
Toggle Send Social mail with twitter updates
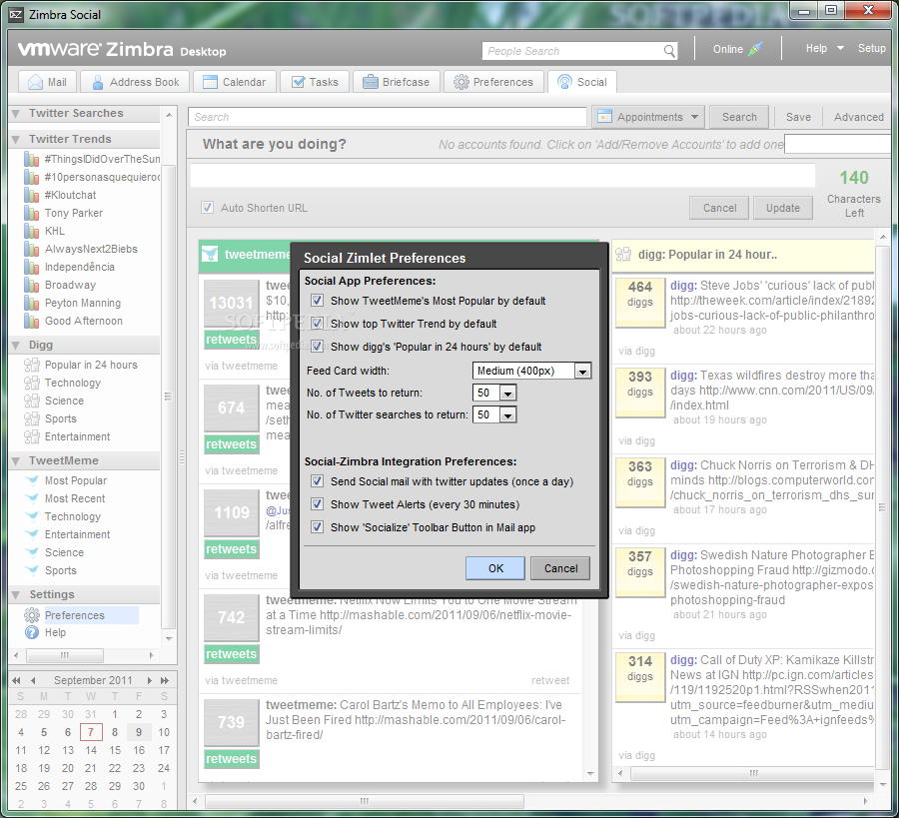coord(317,481)
